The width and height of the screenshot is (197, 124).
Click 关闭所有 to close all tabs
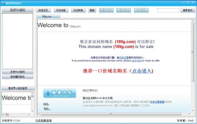click(78, 10)
